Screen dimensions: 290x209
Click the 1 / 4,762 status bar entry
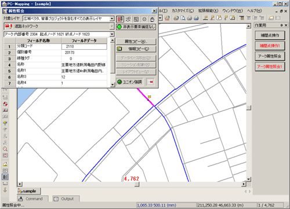pyautogui.click(x=271, y=205)
